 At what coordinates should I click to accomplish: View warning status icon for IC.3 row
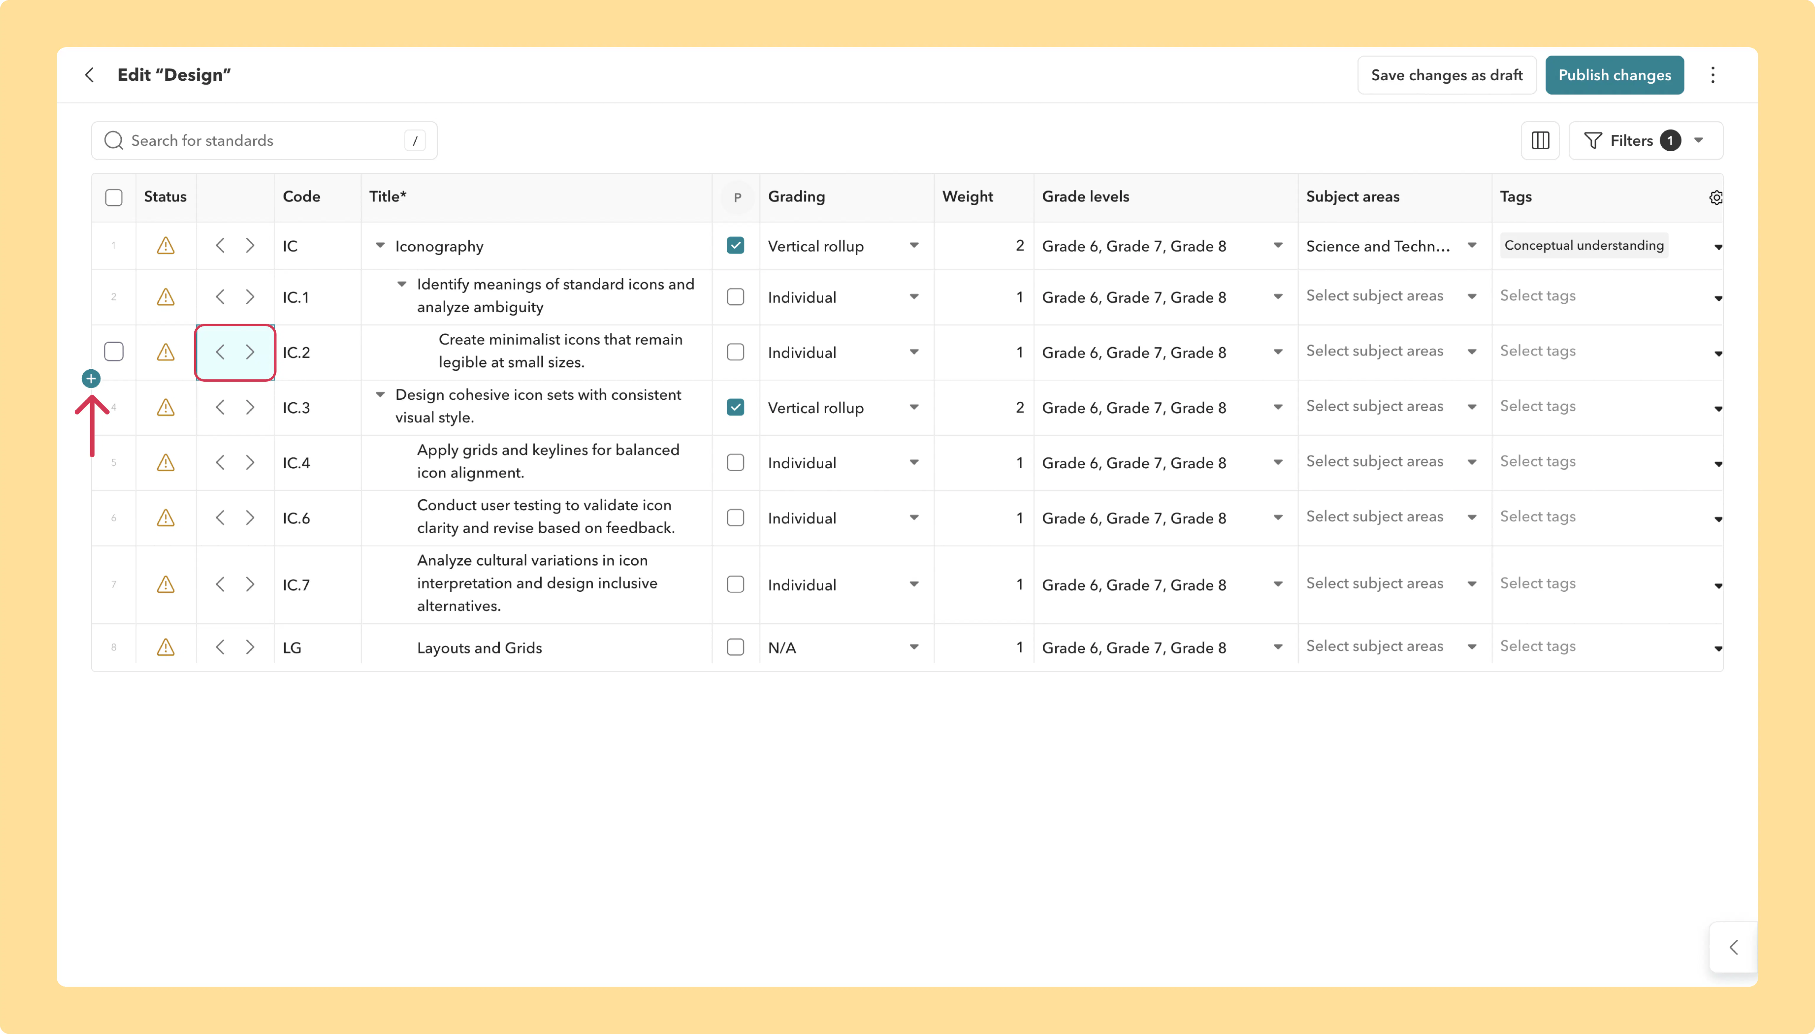[165, 408]
